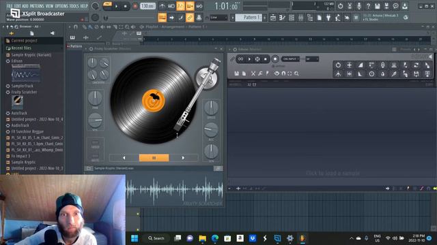Toggle the metronome button
This screenshot has width=437, height=245.
162,6
